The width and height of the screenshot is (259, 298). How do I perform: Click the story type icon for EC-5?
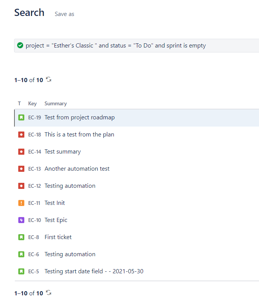pyautogui.click(x=21, y=271)
